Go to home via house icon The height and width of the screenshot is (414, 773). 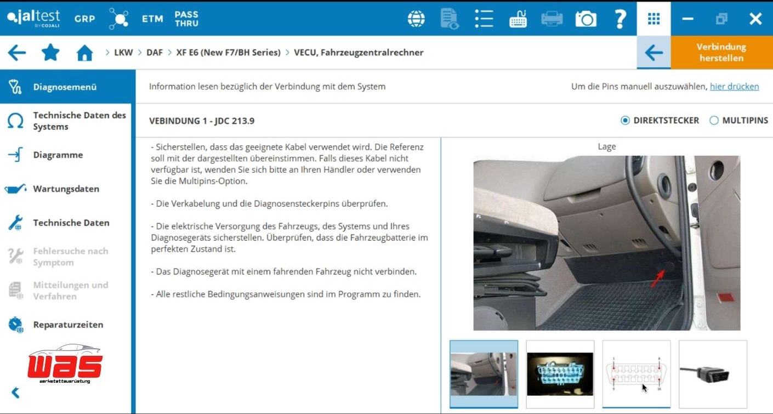(84, 53)
